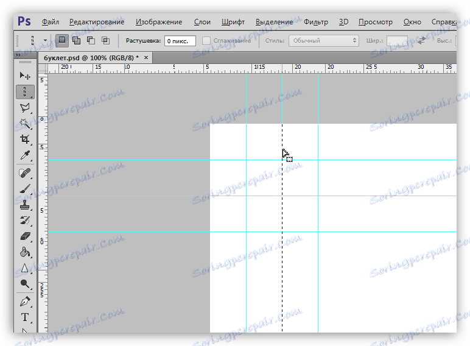Open the Справка menu
This screenshot has height=346, width=470.
(444, 22)
